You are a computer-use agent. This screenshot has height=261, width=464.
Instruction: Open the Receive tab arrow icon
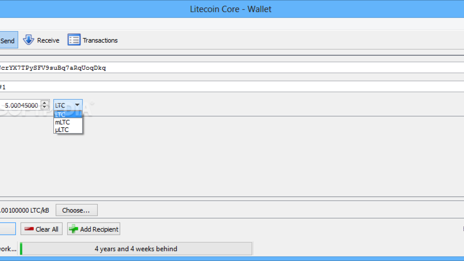point(28,40)
